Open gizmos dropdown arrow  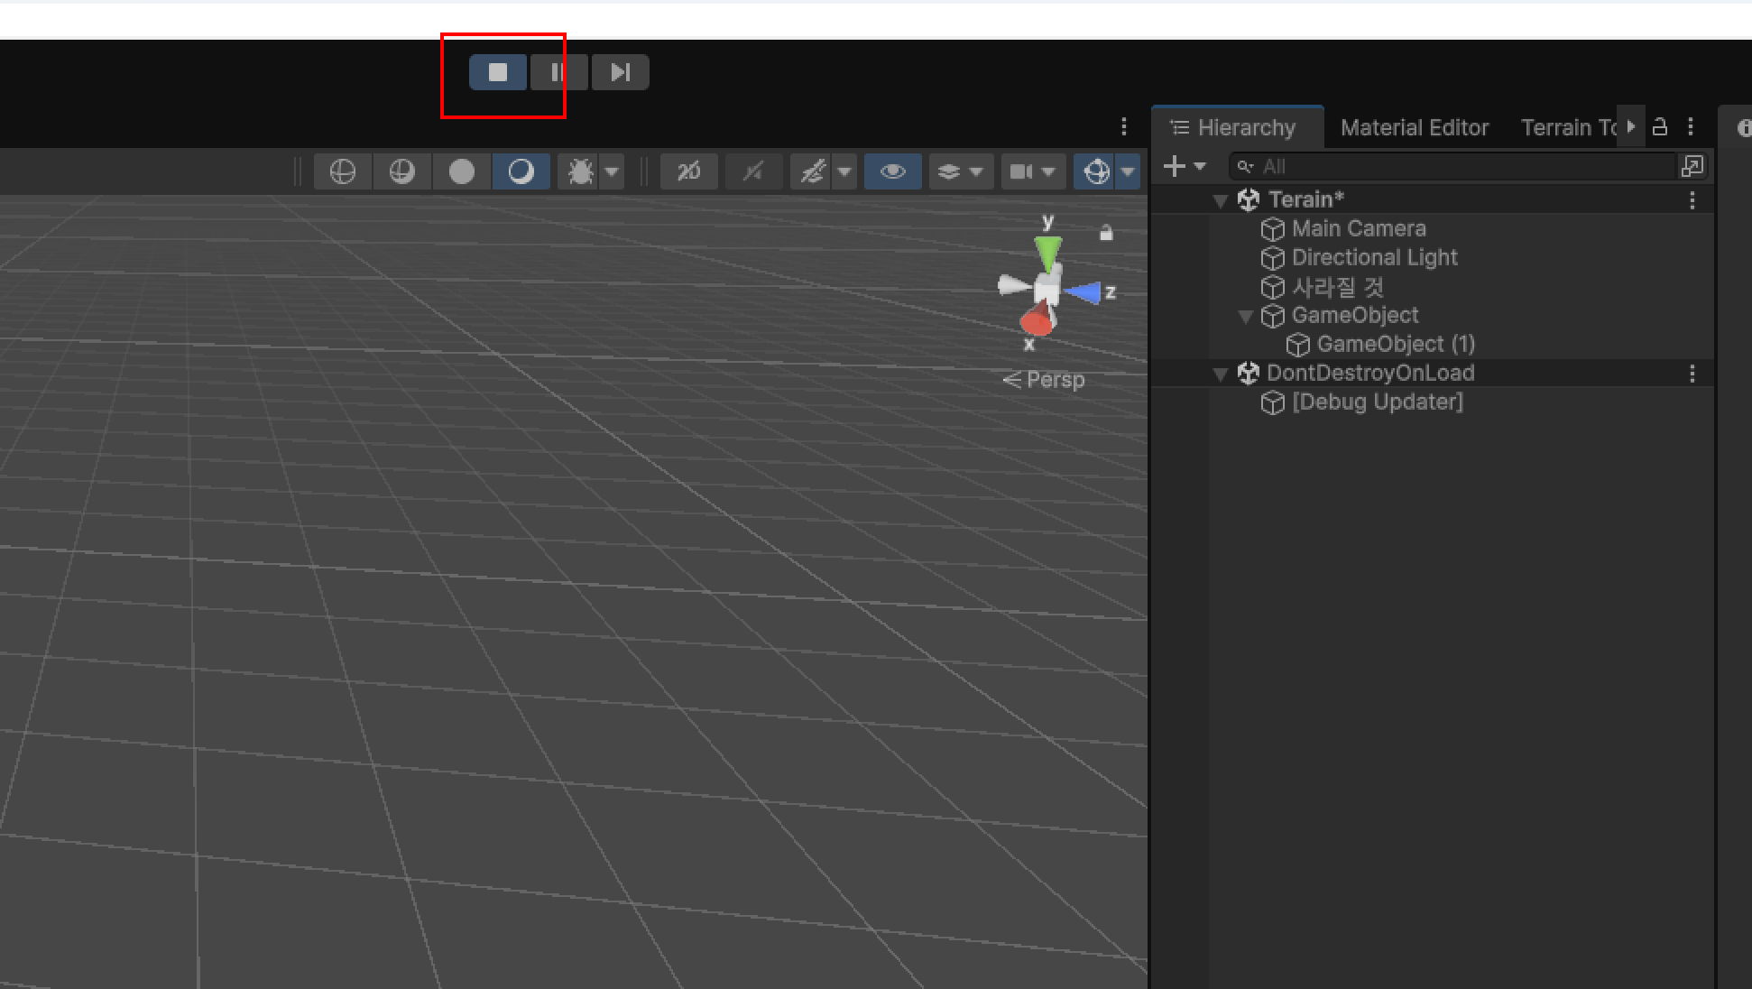tap(1128, 171)
